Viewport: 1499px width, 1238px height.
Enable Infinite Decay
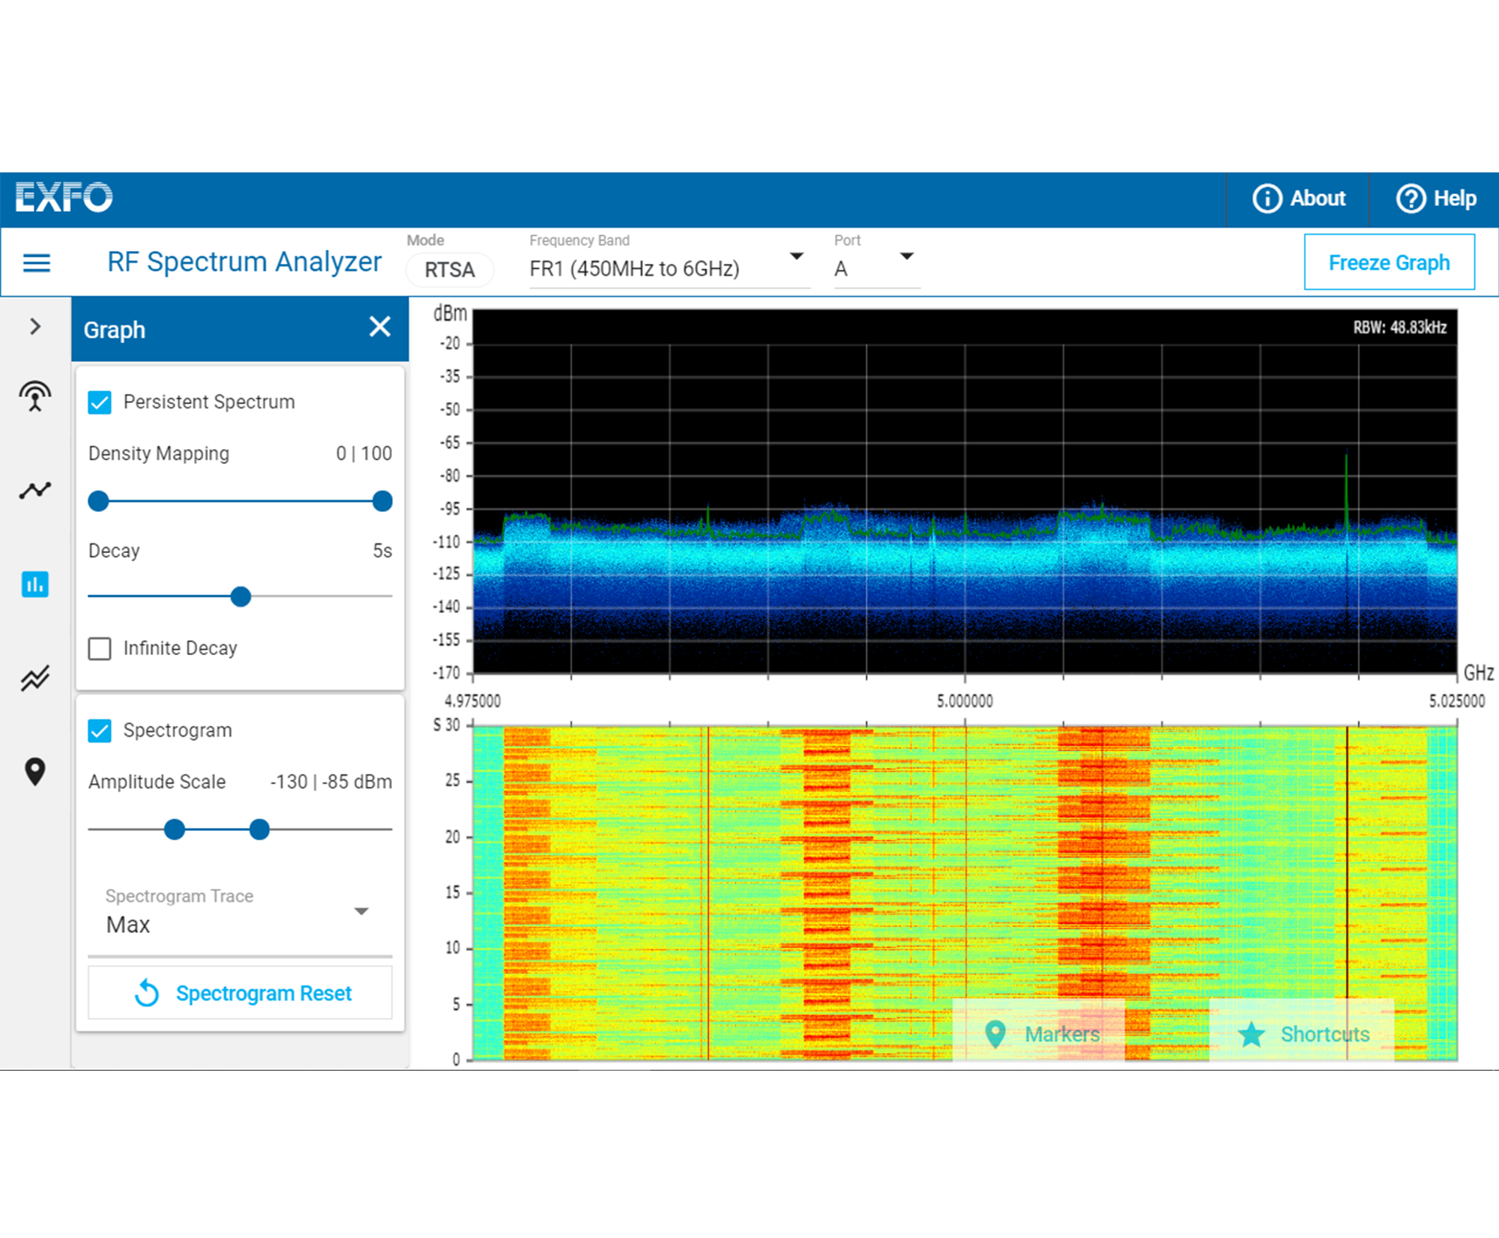[99, 648]
